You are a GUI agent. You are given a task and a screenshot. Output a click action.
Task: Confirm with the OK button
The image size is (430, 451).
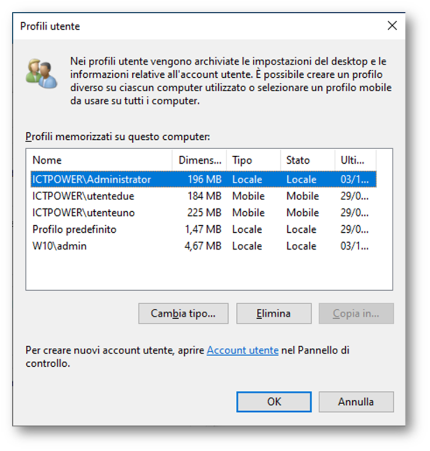[x=274, y=402]
